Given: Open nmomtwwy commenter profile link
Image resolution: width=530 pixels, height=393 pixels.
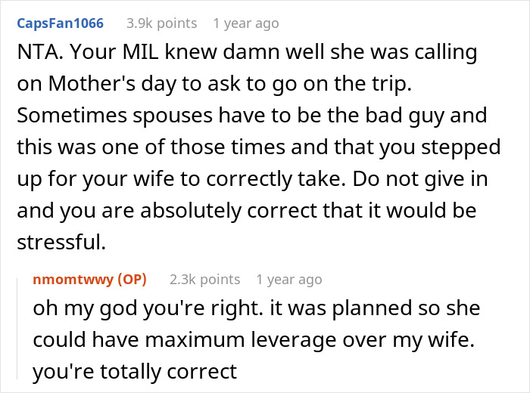Looking at the screenshot, I should [x=73, y=280].
